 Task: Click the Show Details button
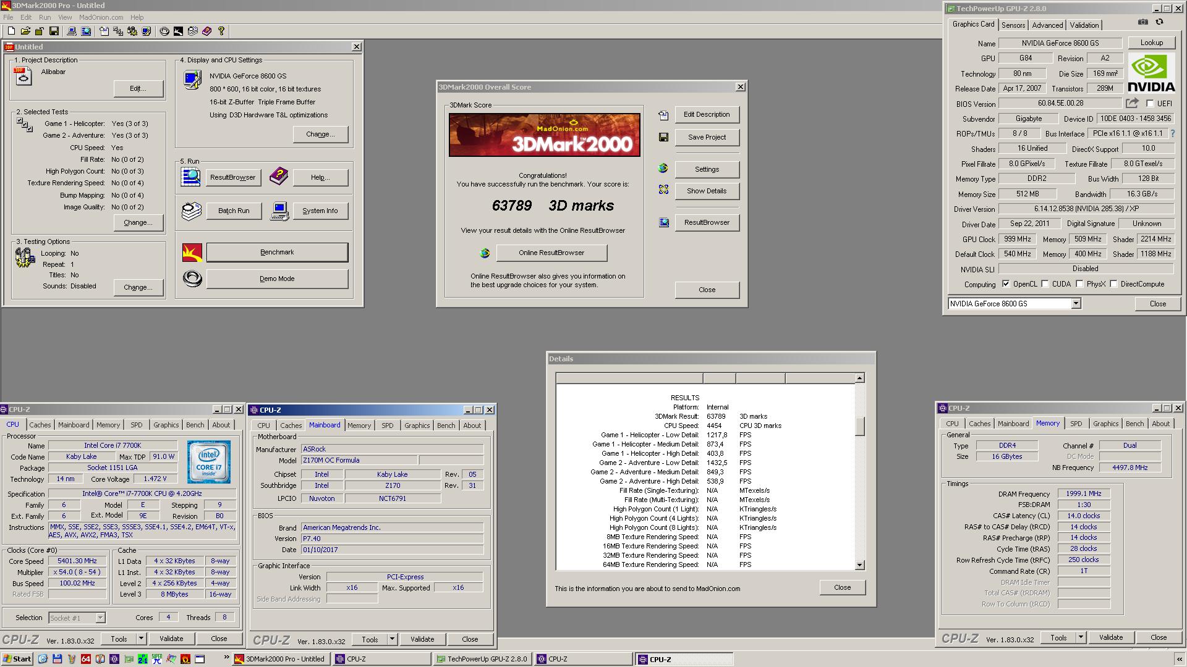coord(707,191)
